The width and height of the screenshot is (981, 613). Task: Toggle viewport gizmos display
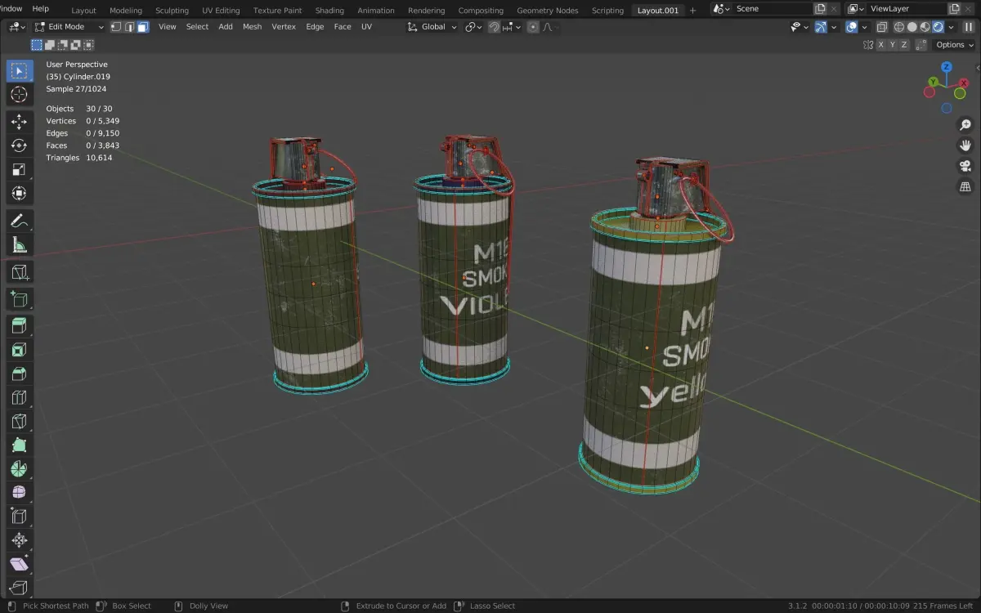(821, 27)
